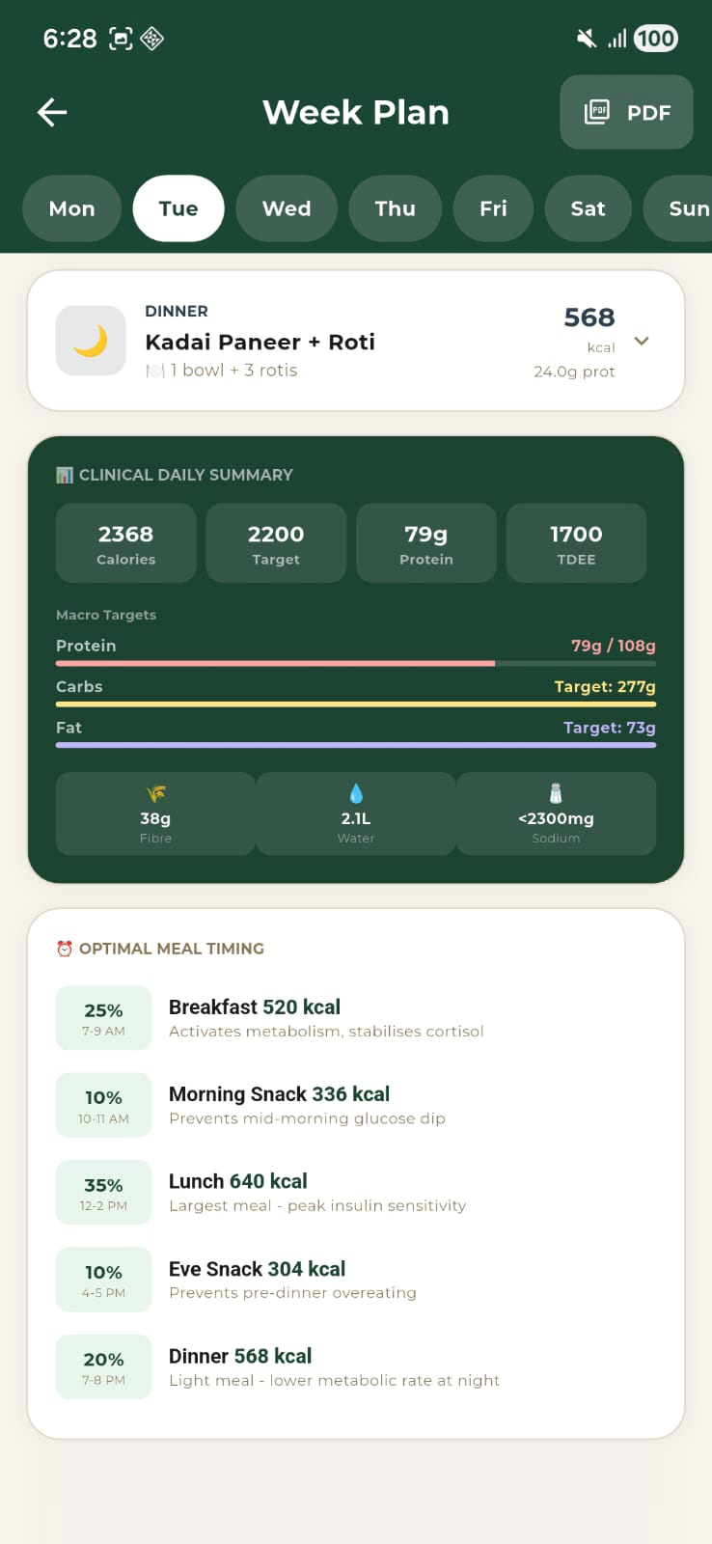
Task: Open the PDF export icon
Action: pyautogui.click(x=596, y=112)
